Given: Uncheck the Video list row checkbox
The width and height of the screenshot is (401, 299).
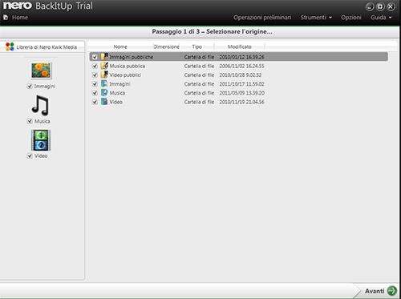Looking at the screenshot, I should point(95,102).
